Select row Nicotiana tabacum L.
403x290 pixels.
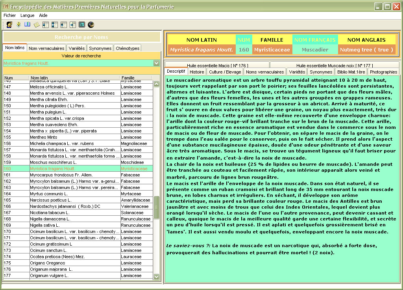point(78,213)
